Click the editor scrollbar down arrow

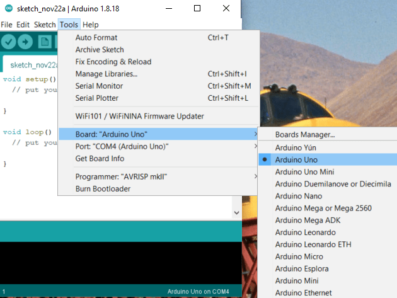pos(236,213)
